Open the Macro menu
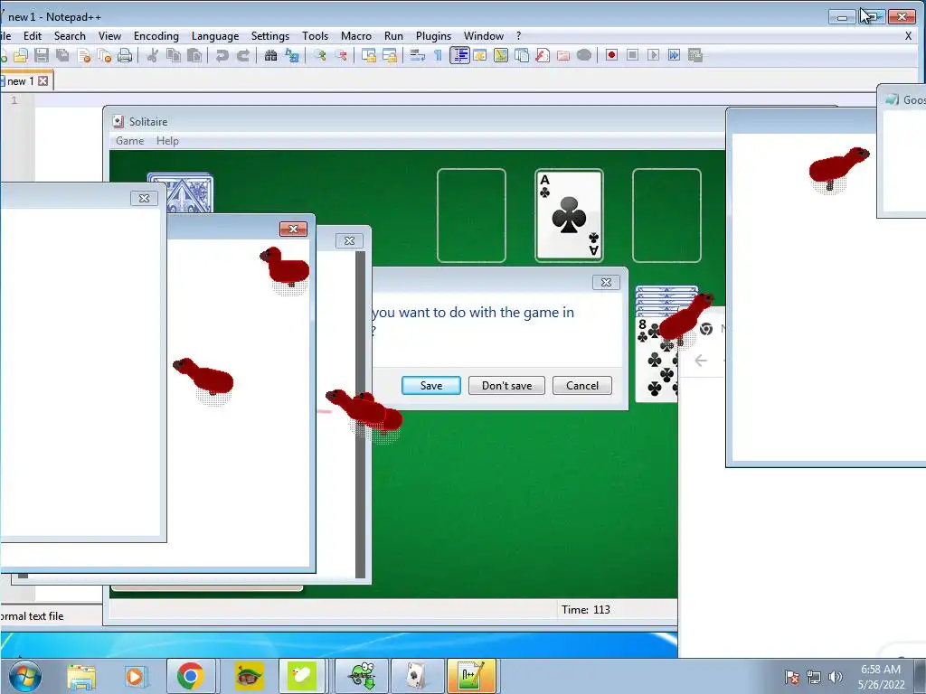Image resolution: width=926 pixels, height=694 pixels. (356, 36)
